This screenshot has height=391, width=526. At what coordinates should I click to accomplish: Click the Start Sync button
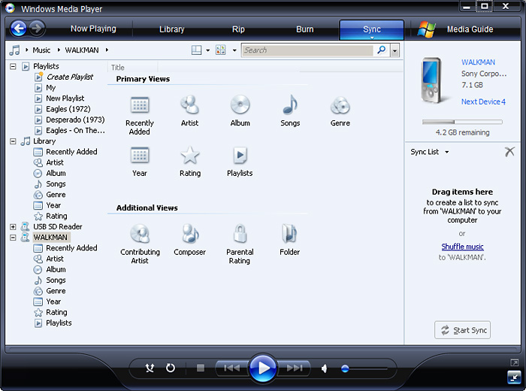pos(462,330)
